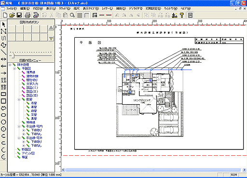Click the horizontal scrollbar track
This screenshot has width=247, height=178.
153,170
